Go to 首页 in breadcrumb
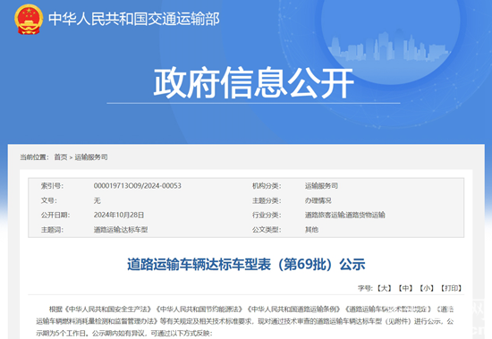This screenshot has height=339, width=492. pyautogui.click(x=61, y=157)
